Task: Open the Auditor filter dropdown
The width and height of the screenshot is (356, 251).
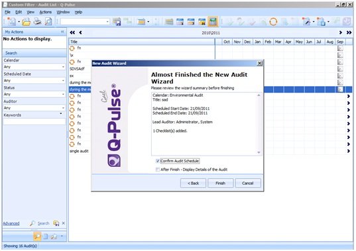Action: tap(63, 108)
